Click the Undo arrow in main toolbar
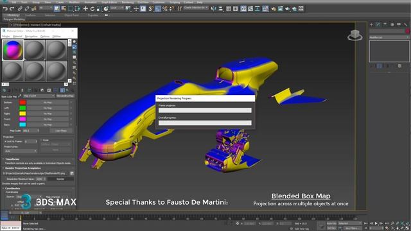Screen dimensions: 411x231 [x=5, y=8]
